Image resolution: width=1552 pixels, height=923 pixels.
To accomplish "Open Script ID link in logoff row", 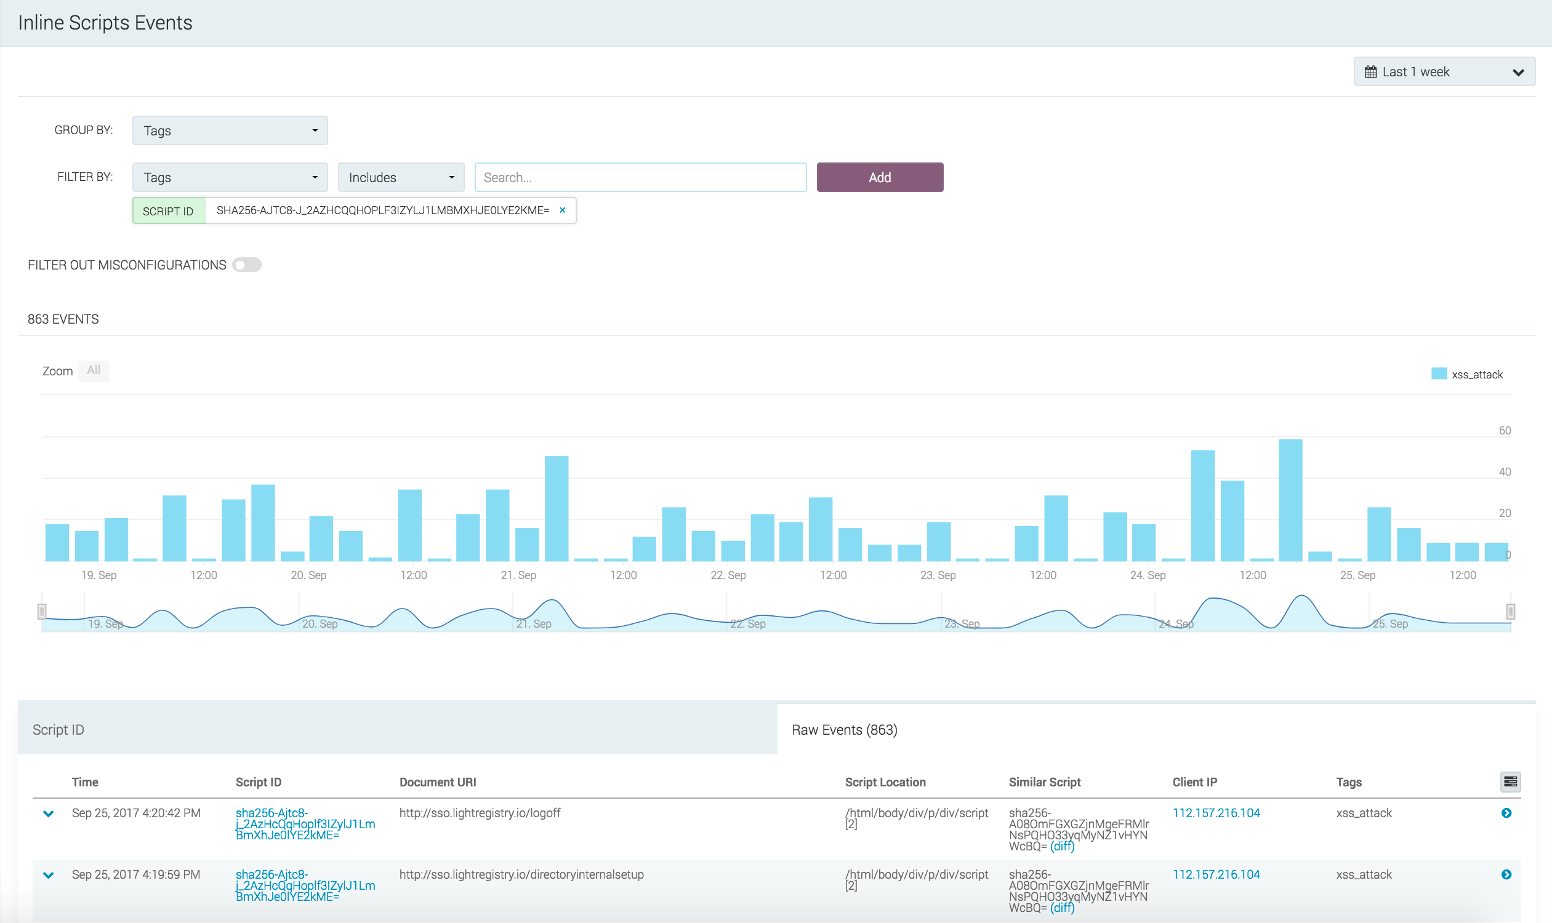I will click(x=305, y=823).
